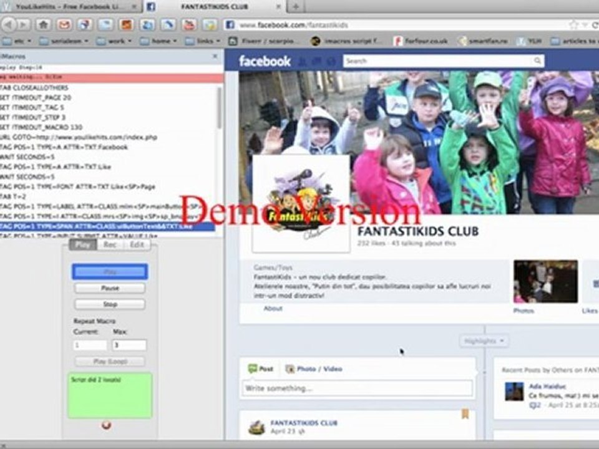Expand the Highlights dropdown on the page
Screen dimensions: 599x449
coord(484,340)
